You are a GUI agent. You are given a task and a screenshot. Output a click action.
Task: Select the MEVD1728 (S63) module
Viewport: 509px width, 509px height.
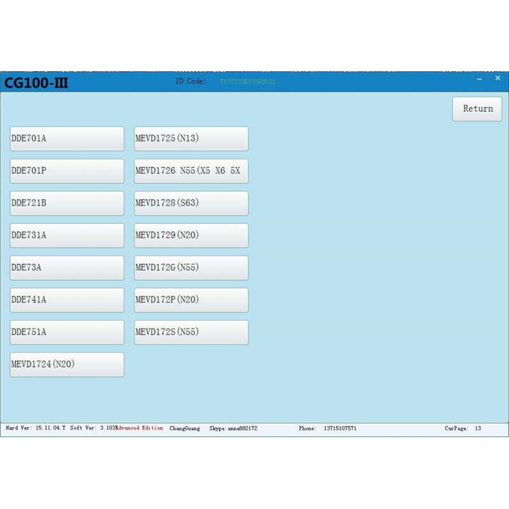(x=191, y=204)
